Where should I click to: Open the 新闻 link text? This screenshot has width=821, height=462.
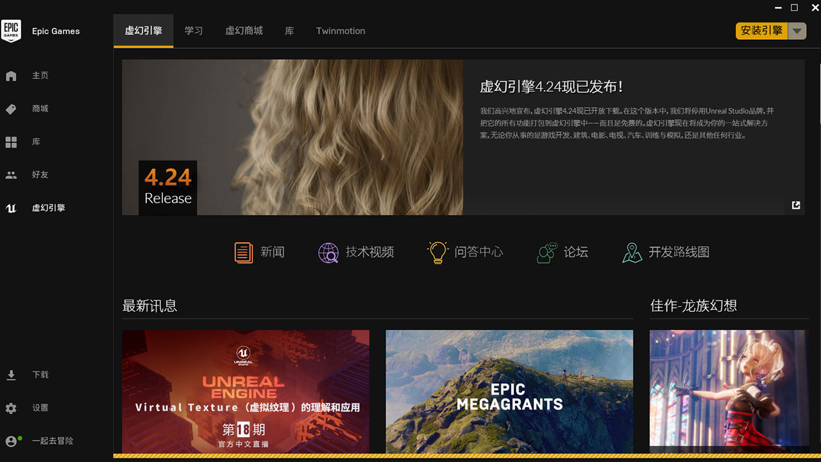tap(273, 252)
